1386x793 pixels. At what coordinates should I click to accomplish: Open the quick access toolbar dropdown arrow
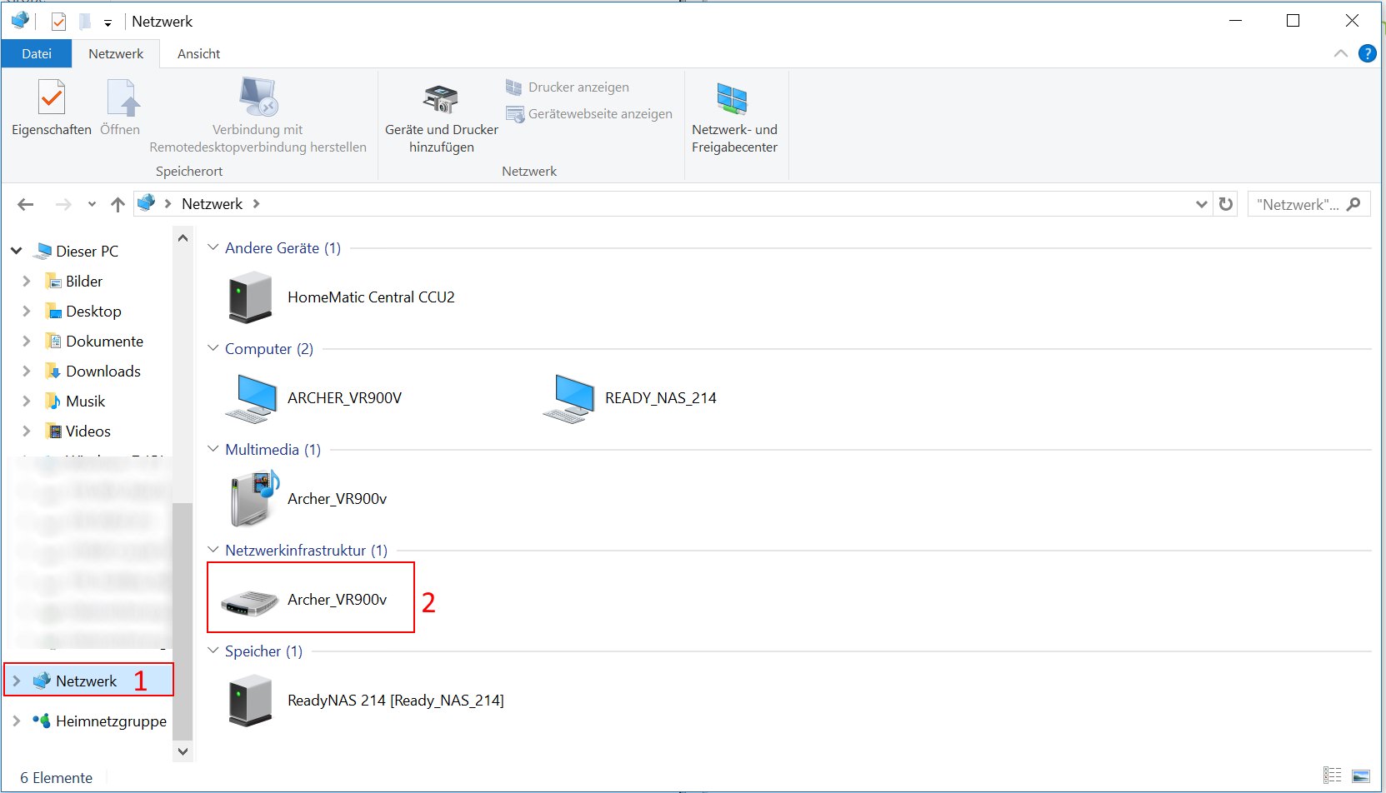108,22
